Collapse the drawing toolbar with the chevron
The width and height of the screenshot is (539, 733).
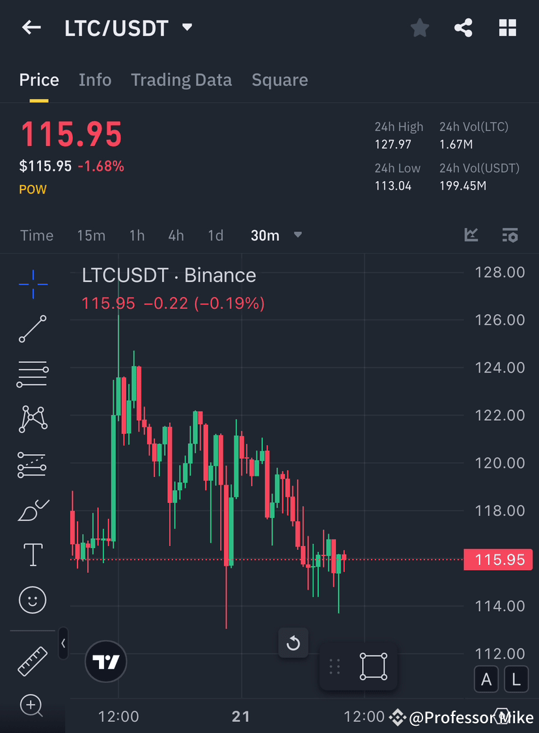click(63, 643)
